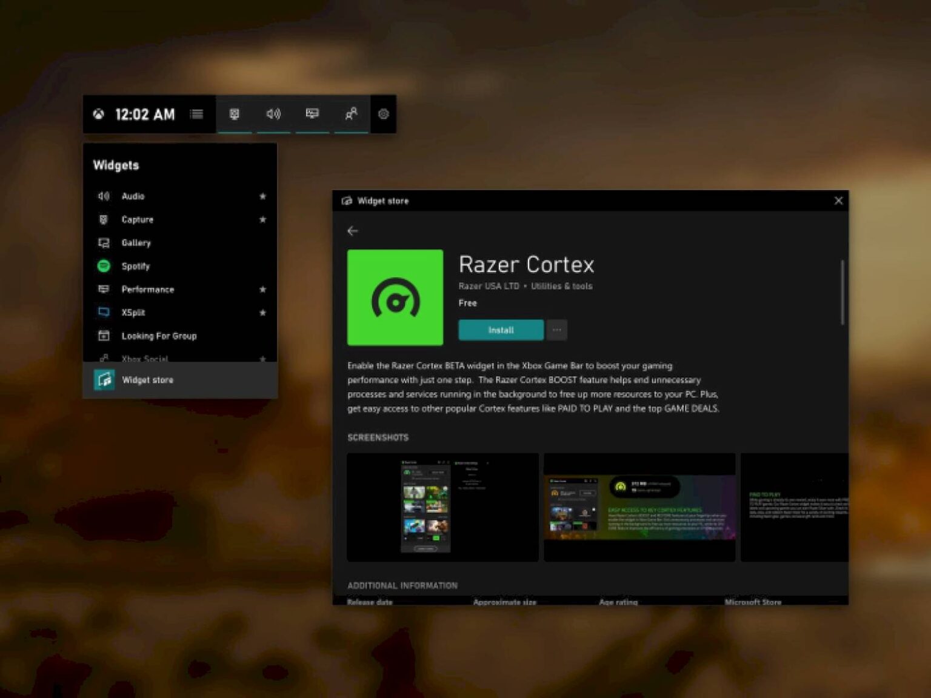The height and width of the screenshot is (698, 931).
Task: Open the XSplit widget
Action: point(180,313)
